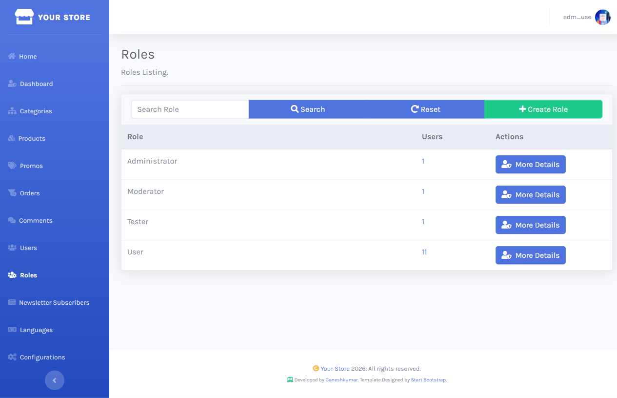This screenshot has height=398, width=617.
Task: Open More Details for Administrator
Action: 531,165
